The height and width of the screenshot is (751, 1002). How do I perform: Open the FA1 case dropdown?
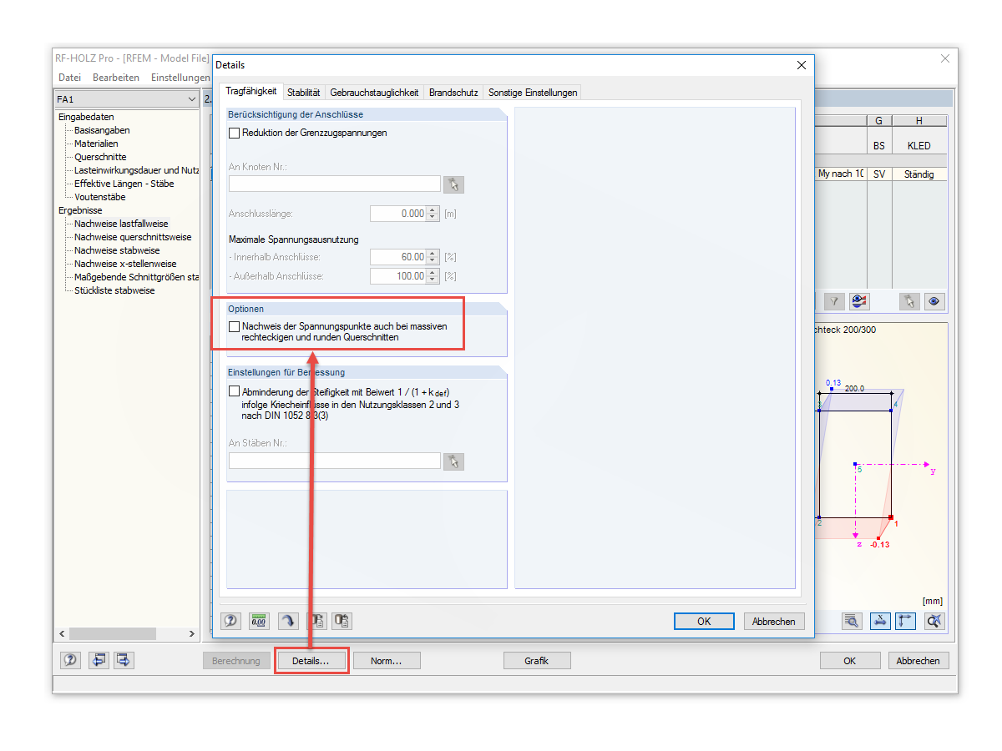coord(193,99)
